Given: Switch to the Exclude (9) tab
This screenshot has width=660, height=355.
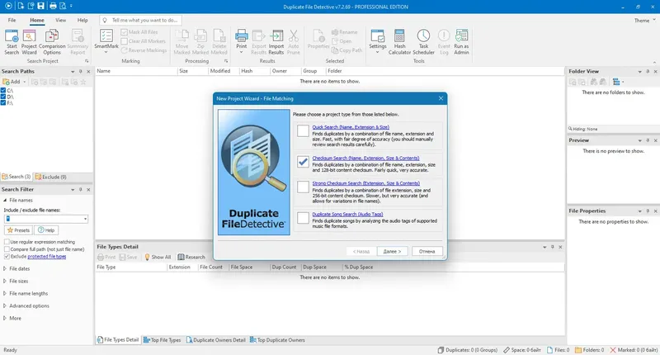Looking at the screenshot, I should pos(51,177).
